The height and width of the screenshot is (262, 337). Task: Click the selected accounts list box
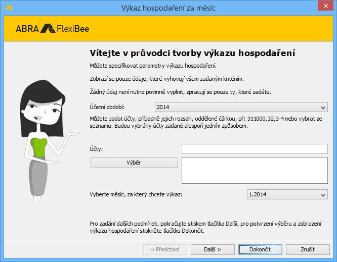coord(255,171)
